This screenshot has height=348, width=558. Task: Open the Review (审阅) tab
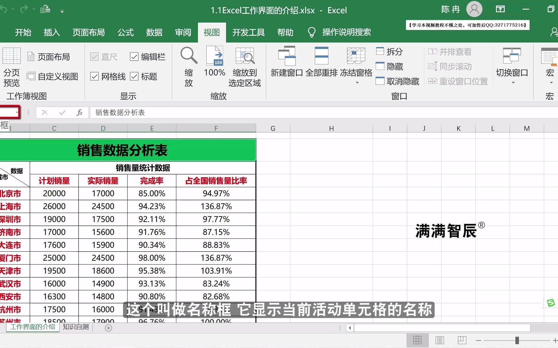coord(183,32)
